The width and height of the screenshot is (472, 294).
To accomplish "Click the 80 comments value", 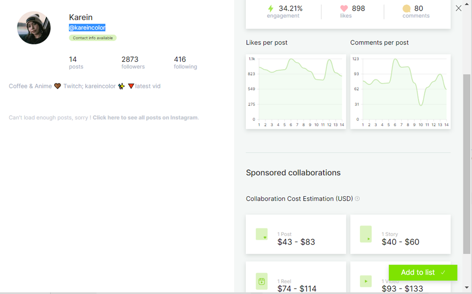I will (x=418, y=8).
